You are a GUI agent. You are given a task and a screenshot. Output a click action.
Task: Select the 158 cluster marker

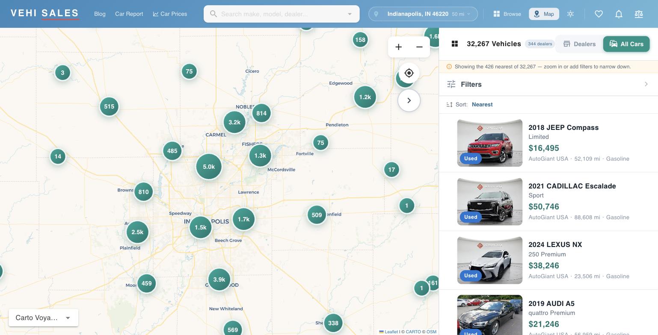pos(360,40)
